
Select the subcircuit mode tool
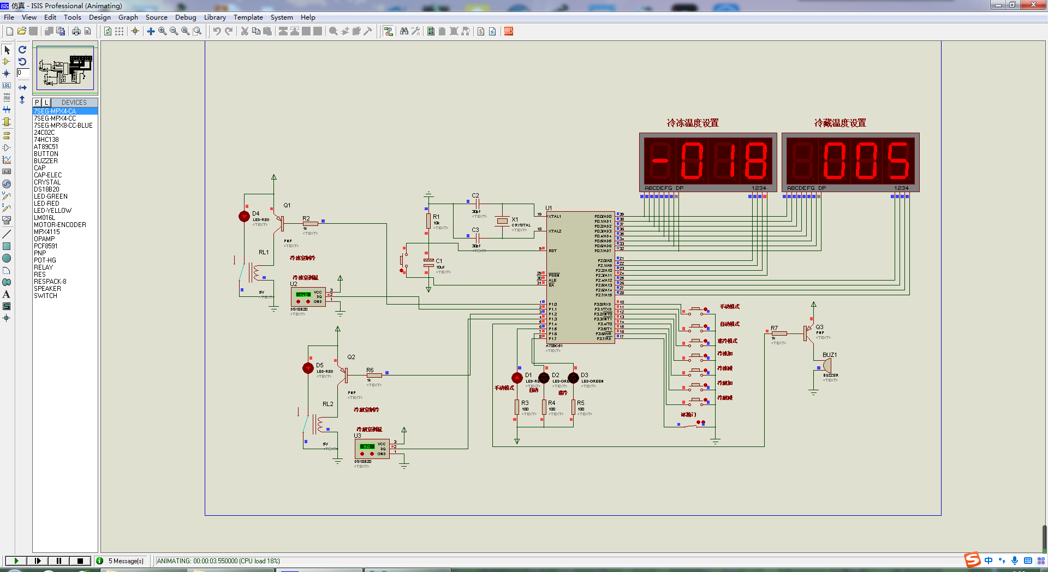coord(7,122)
